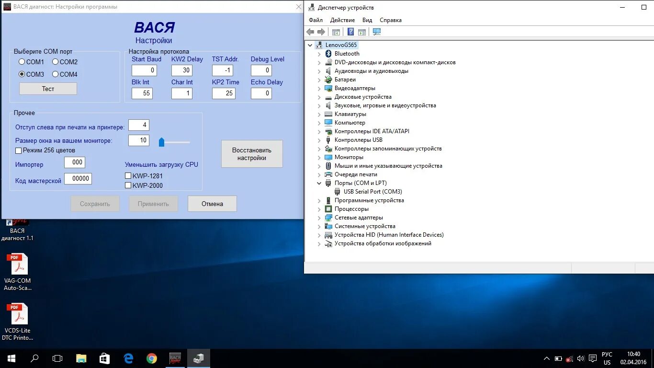The width and height of the screenshot is (654, 368).
Task: Open the Справка menu
Action: click(391, 20)
